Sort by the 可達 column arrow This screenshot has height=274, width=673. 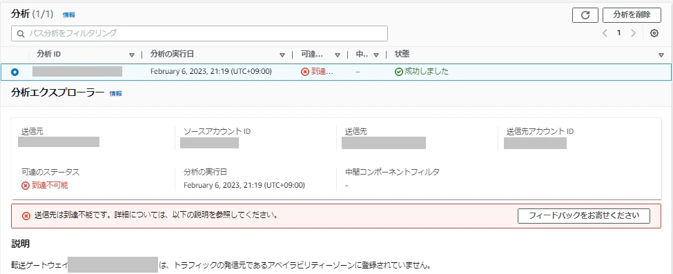[x=338, y=55]
